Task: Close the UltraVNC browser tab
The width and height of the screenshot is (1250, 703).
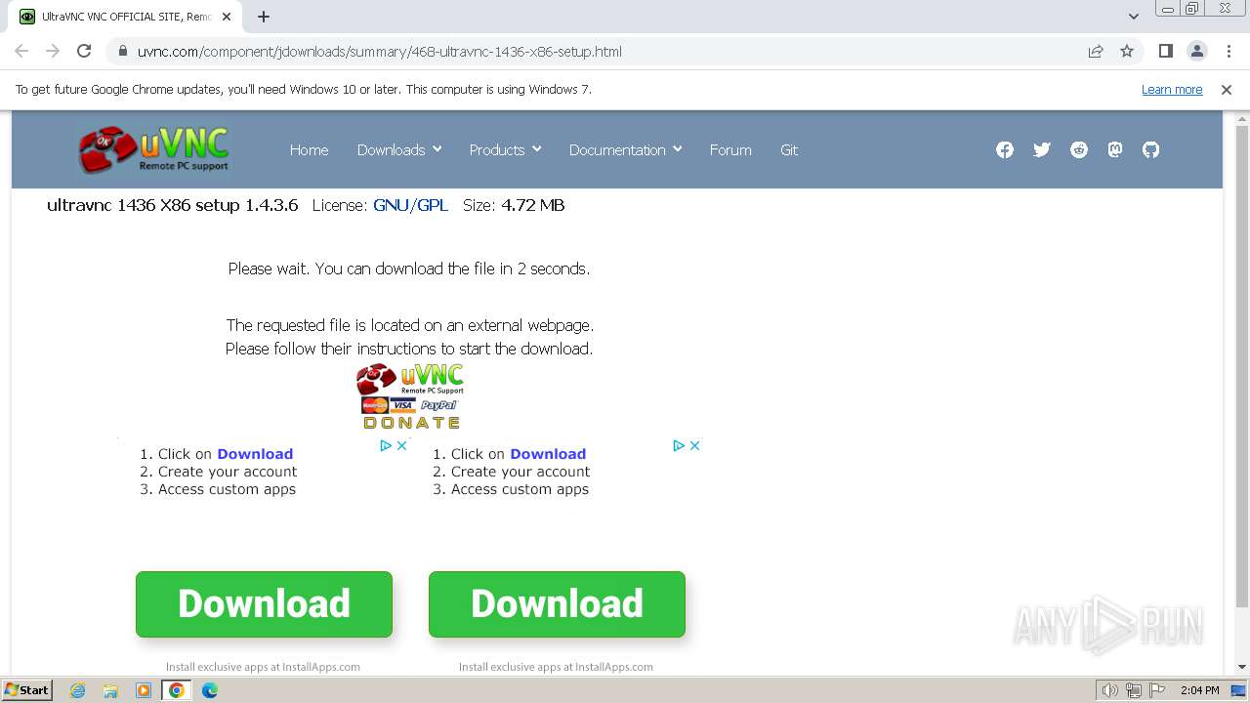Action: (x=227, y=17)
